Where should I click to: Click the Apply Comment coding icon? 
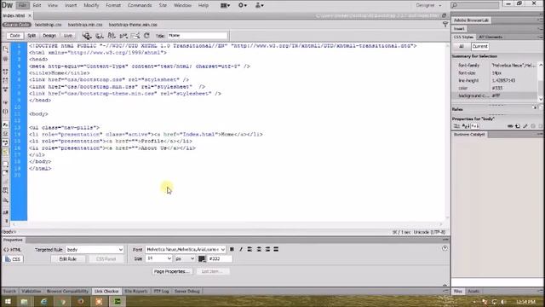(5, 164)
